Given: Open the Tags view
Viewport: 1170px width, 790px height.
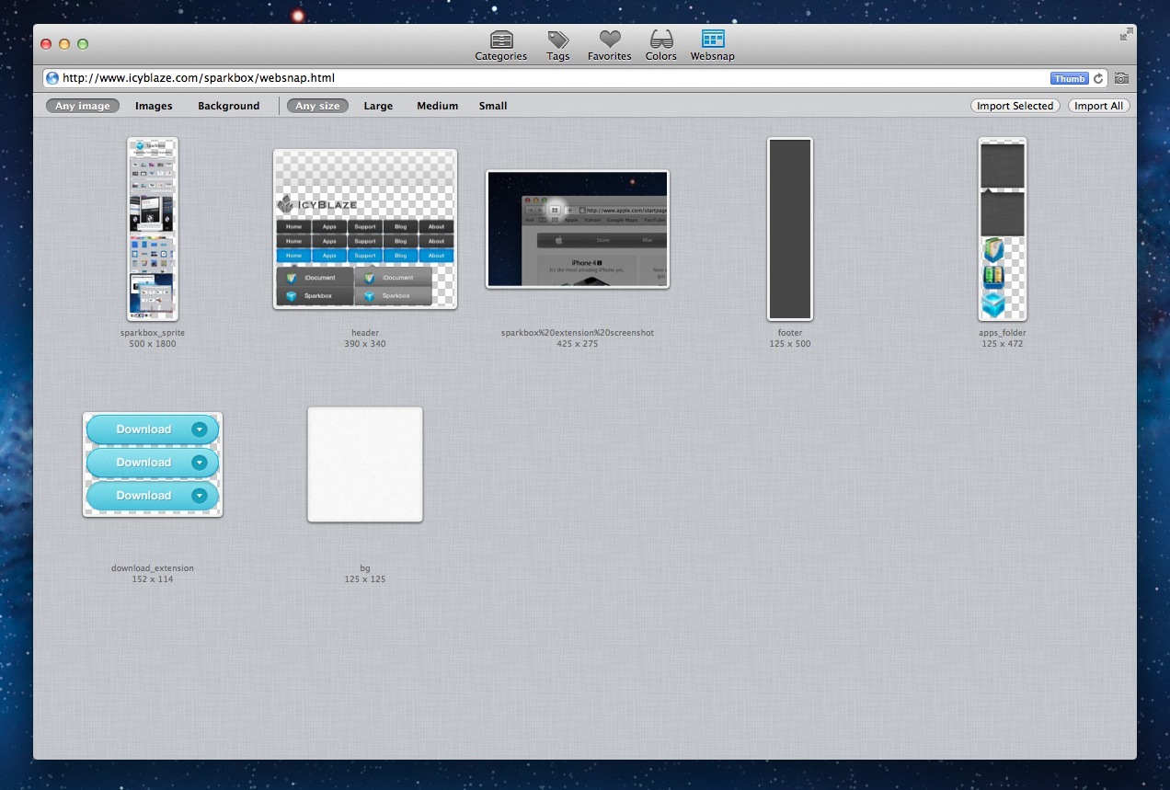Looking at the screenshot, I should pos(557,45).
